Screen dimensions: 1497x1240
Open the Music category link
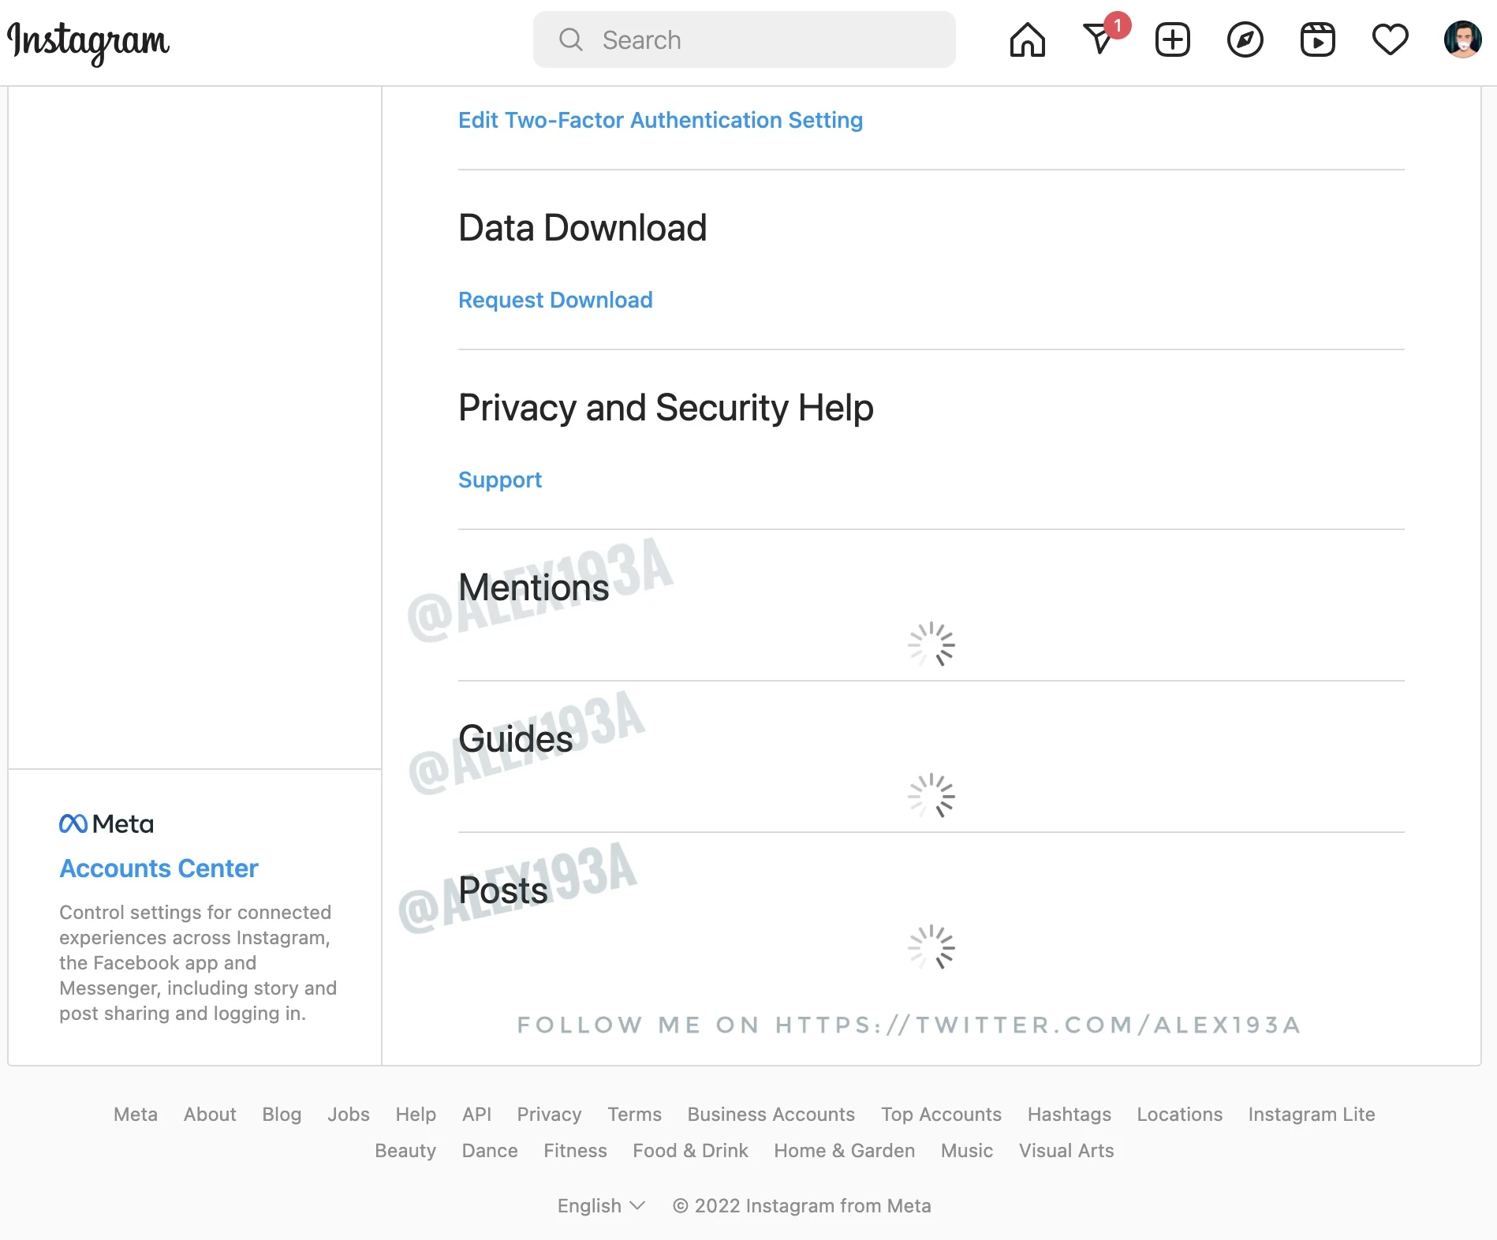tap(966, 1150)
